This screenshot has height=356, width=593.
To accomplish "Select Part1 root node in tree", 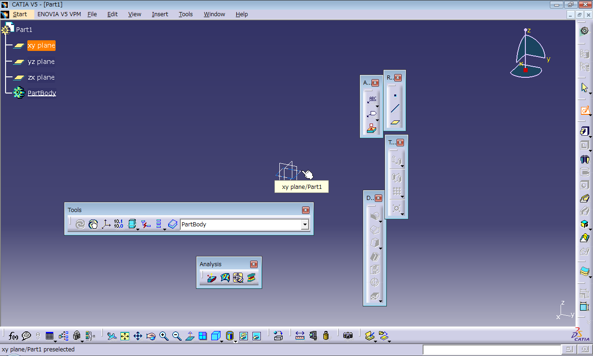I will pyautogui.click(x=24, y=30).
